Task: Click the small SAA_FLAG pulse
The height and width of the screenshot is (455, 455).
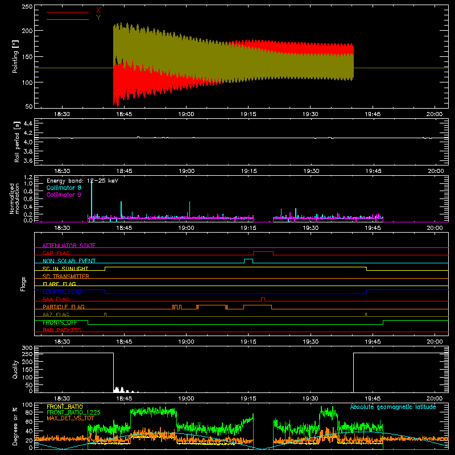Action: (x=263, y=298)
